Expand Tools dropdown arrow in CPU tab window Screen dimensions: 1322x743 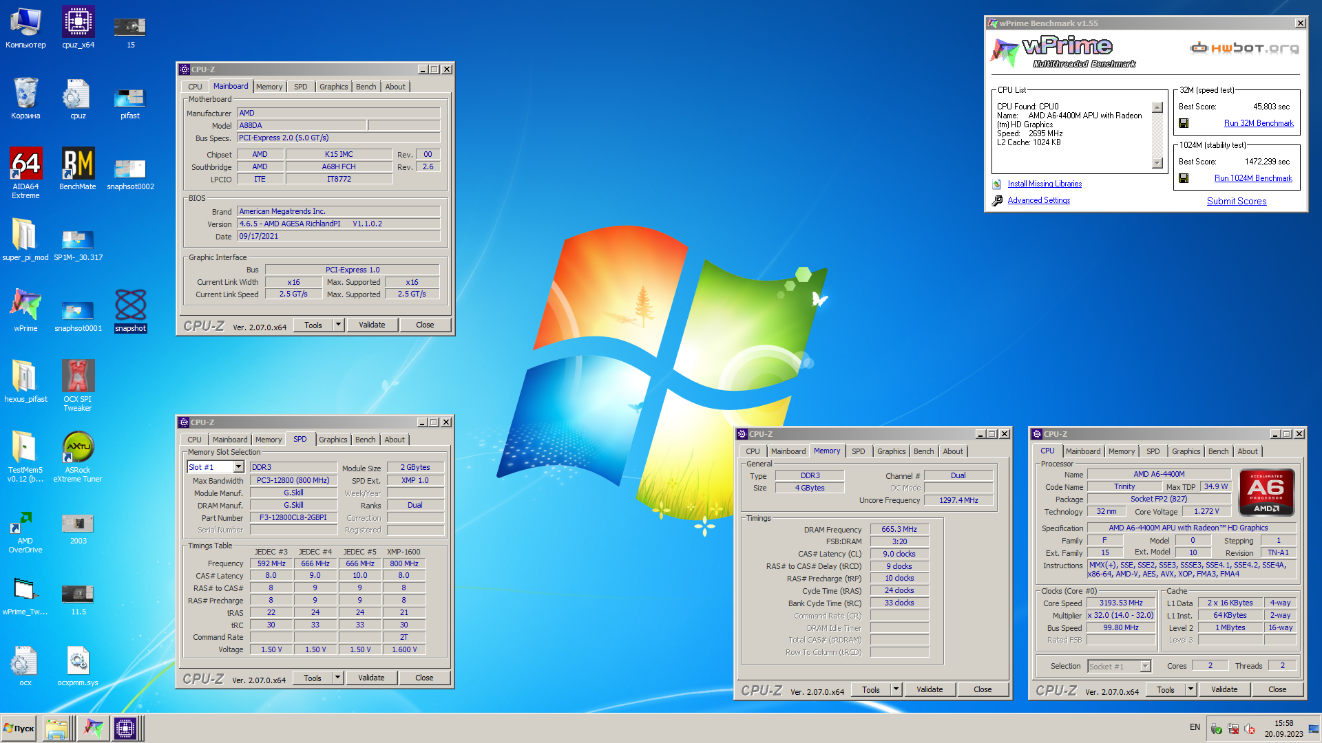(1190, 689)
